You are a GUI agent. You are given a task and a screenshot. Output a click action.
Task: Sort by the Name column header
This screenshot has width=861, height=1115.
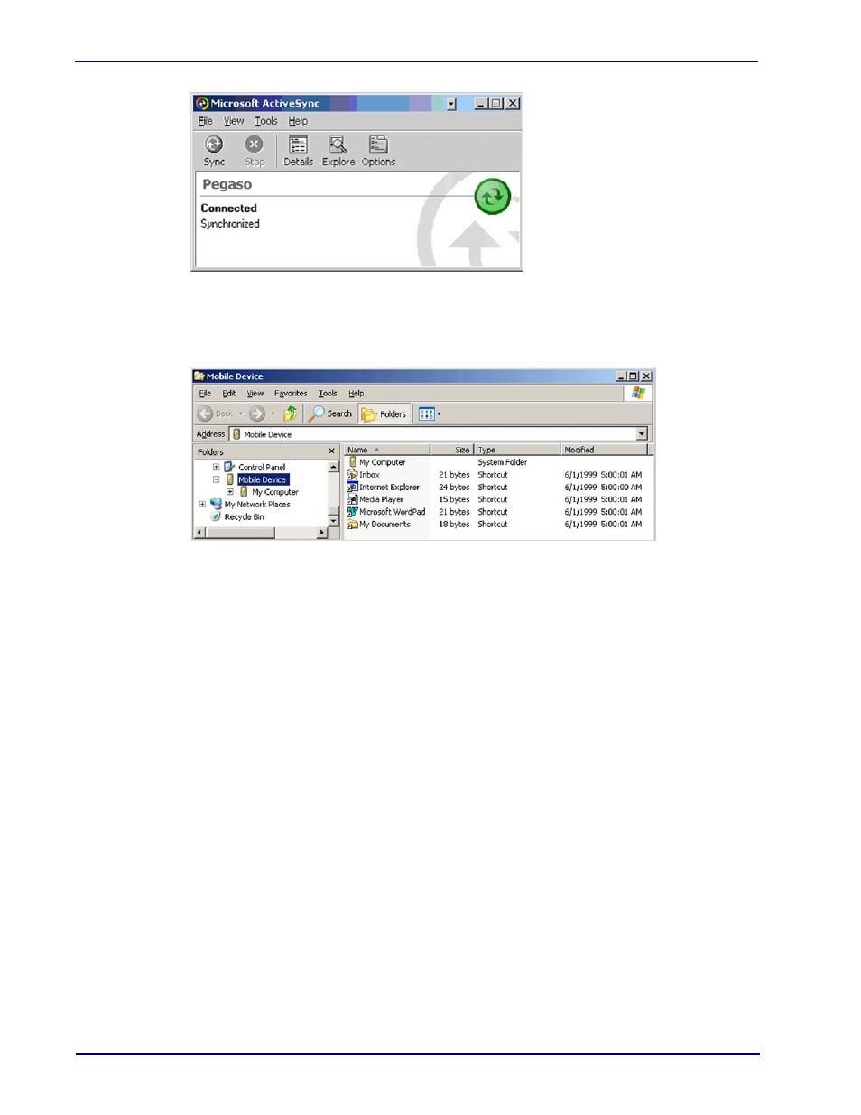tap(387, 450)
